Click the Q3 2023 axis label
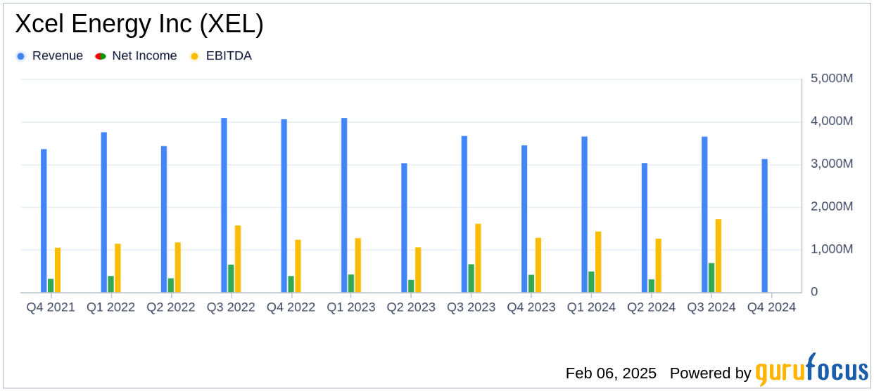This screenshot has width=874, height=391. tap(471, 307)
